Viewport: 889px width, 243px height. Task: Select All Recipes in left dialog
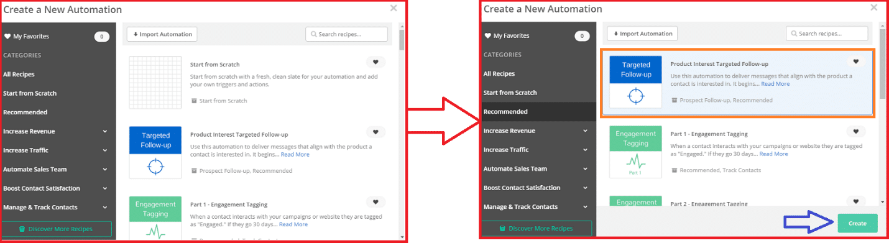point(19,74)
